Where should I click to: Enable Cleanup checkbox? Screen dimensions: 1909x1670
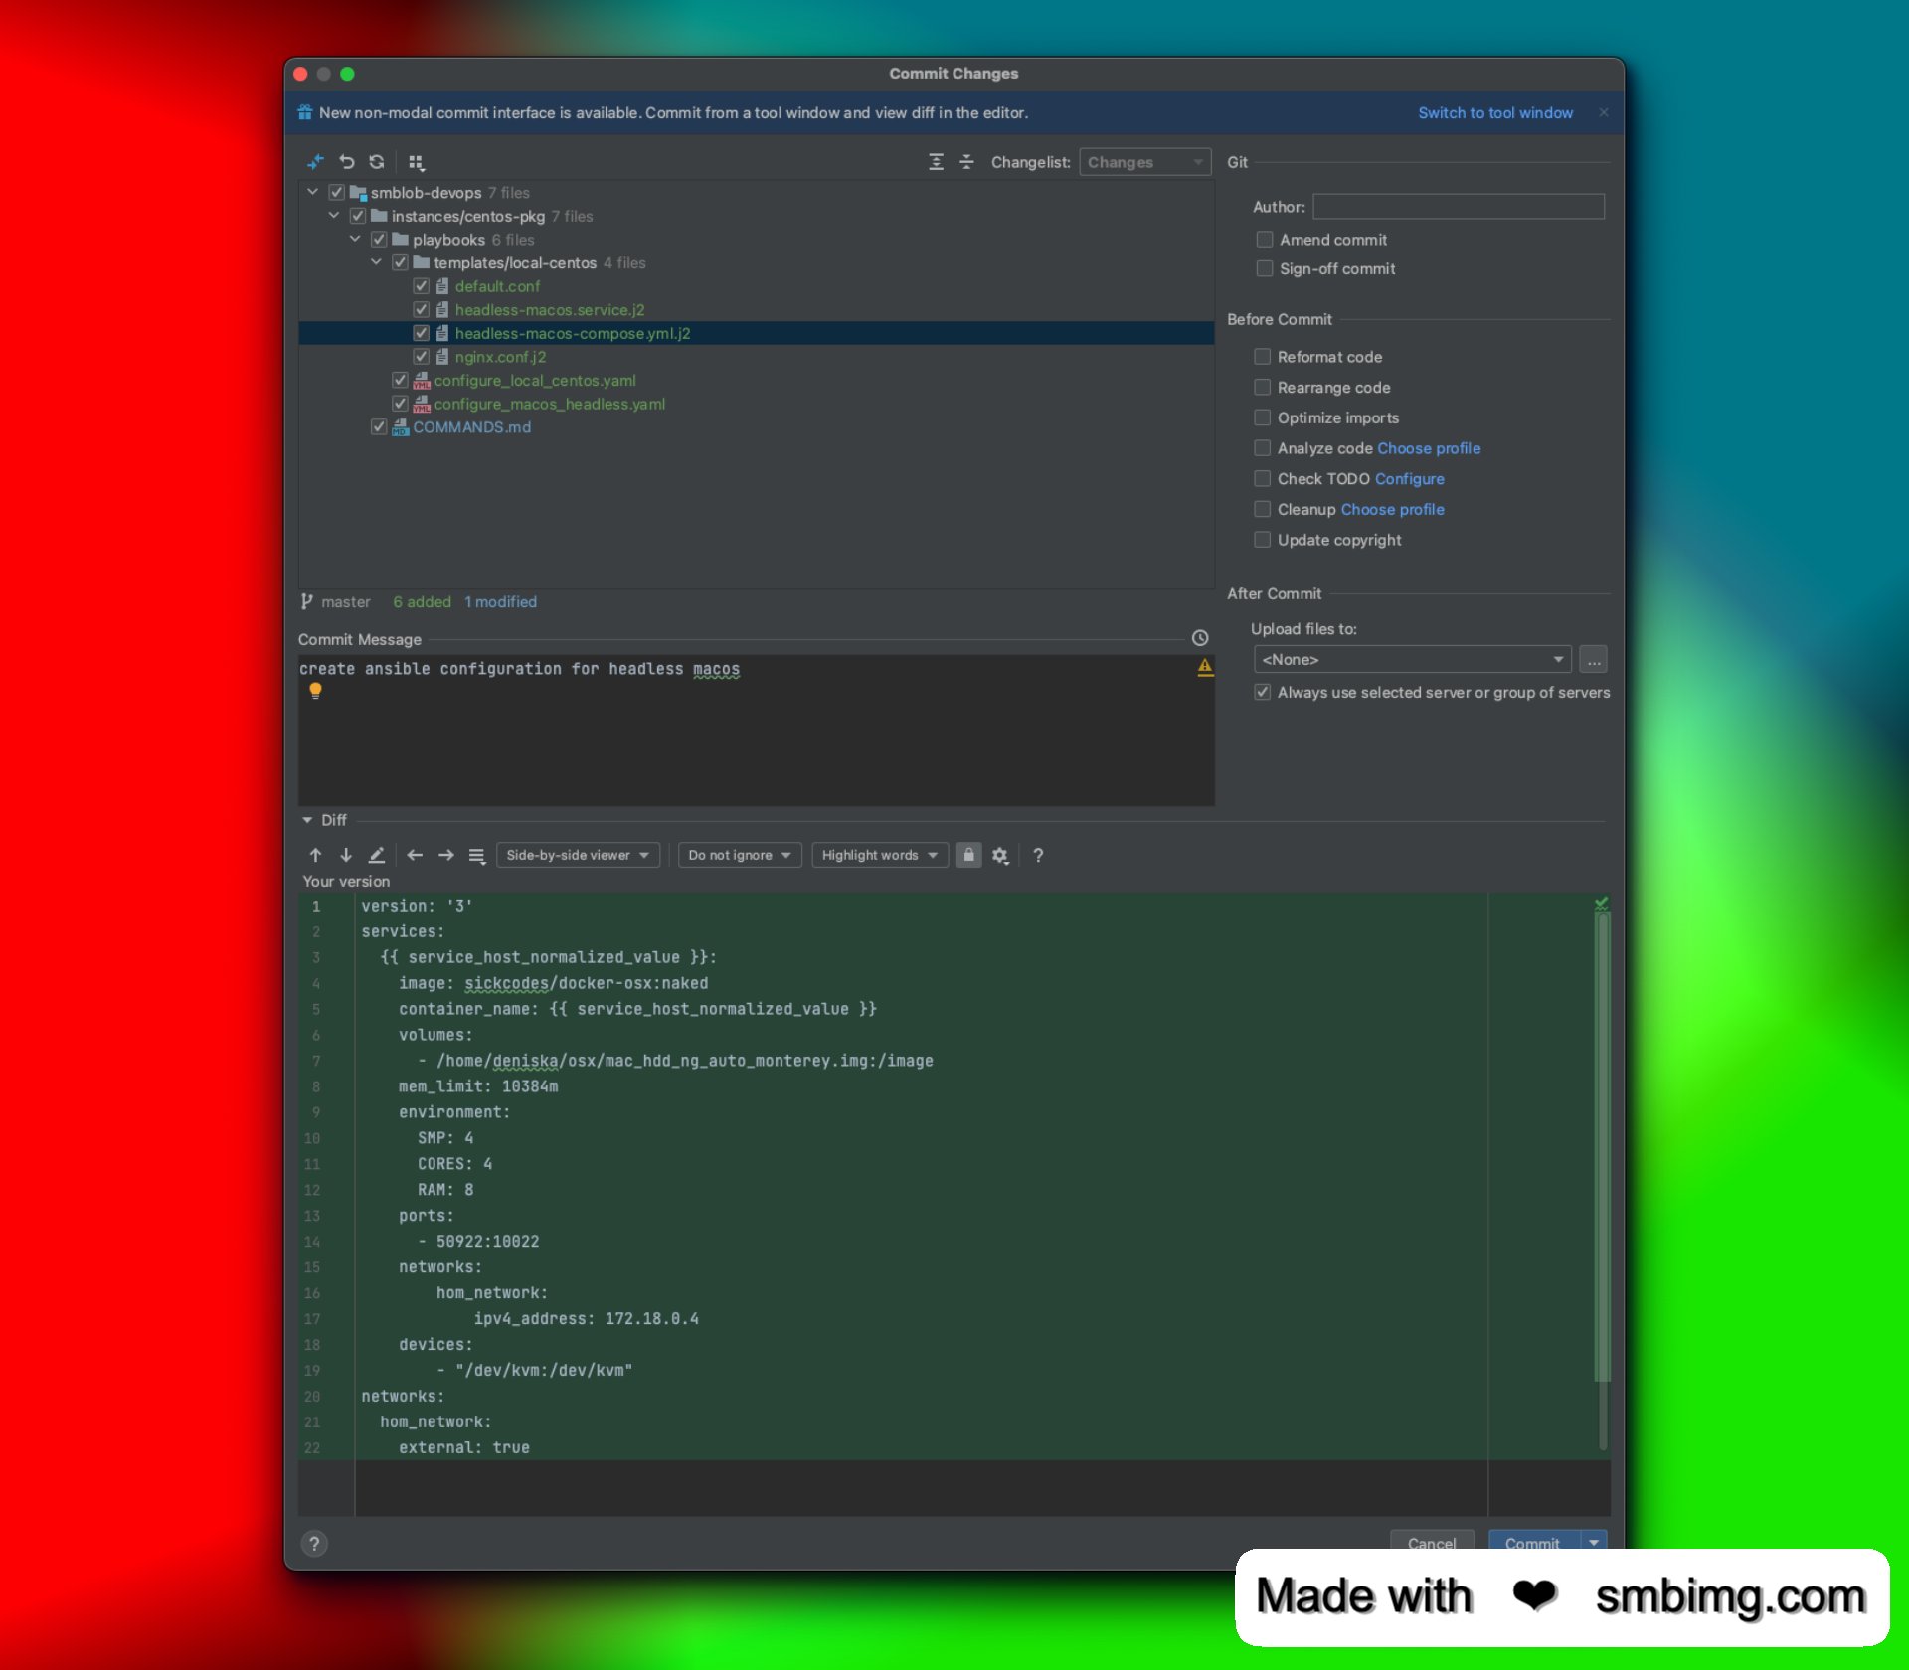(x=1263, y=509)
